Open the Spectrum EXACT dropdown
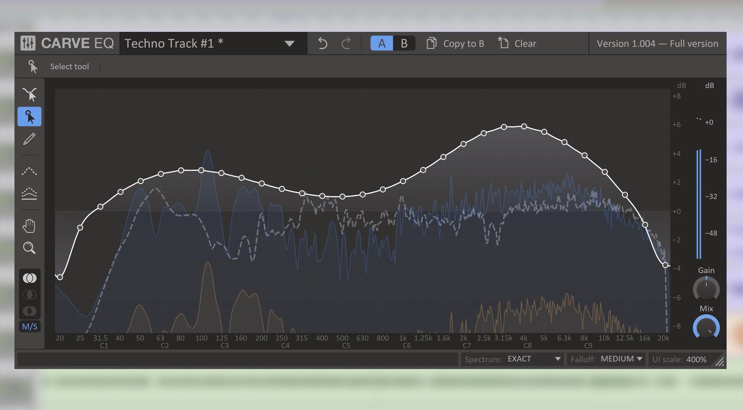 pos(512,359)
